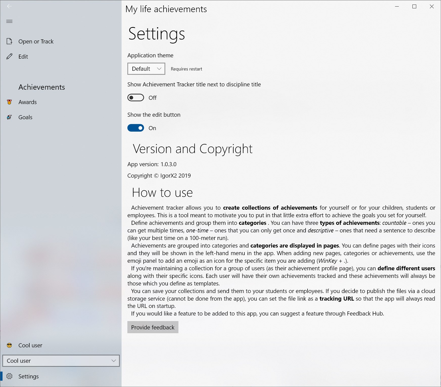
Task: Enable Show Achievement Tracker title toggle
Action: [136, 98]
